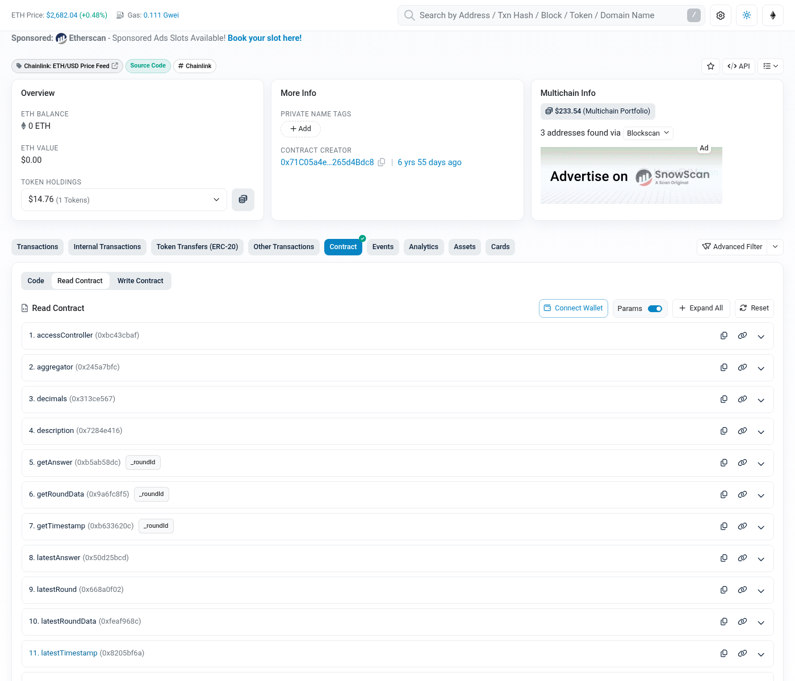Copy latestAnswer method icon

coord(724,558)
